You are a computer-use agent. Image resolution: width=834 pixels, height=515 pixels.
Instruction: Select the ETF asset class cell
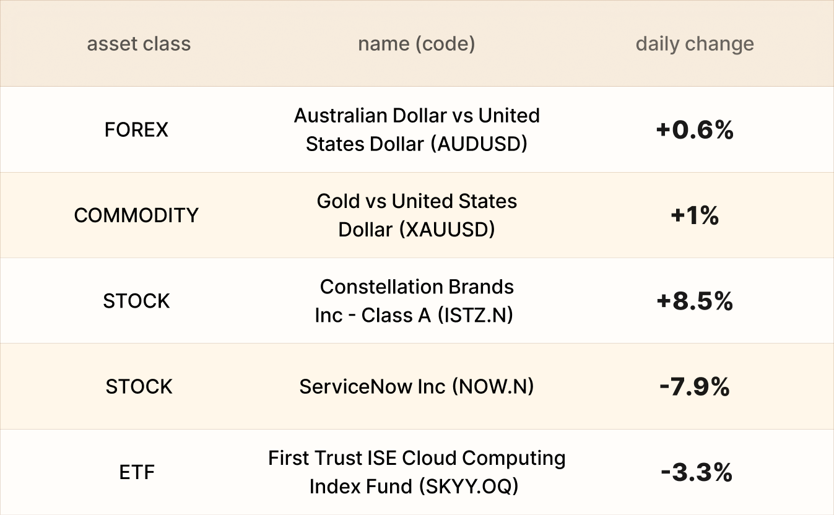coord(136,473)
